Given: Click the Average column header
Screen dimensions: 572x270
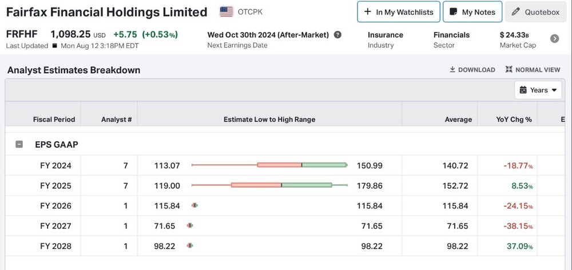Looking at the screenshot, I should pyautogui.click(x=458, y=120).
